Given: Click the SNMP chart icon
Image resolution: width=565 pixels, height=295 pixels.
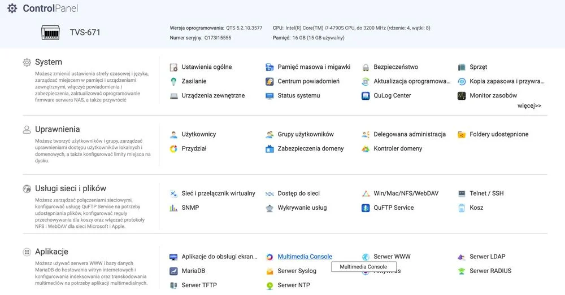Looking at the screenshot, I should tap(173, 208).
